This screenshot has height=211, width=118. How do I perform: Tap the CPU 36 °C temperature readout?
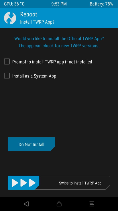(x=14, y=4)
